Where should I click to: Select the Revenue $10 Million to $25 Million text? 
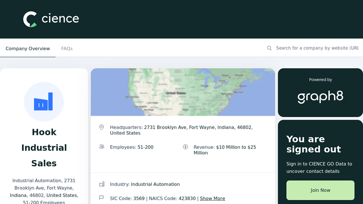[x=225, y=150]
